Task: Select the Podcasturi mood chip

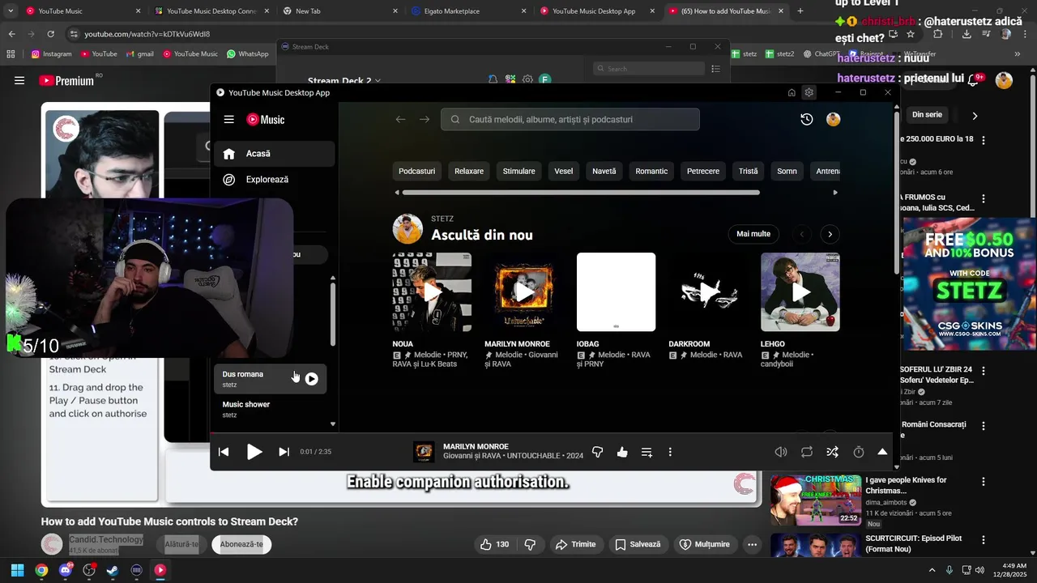Action: click(417, 171)
